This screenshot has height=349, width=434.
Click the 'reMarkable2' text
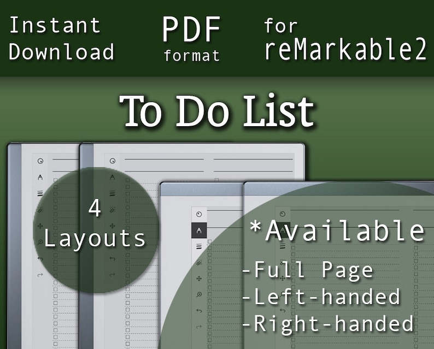click(345, 50)
